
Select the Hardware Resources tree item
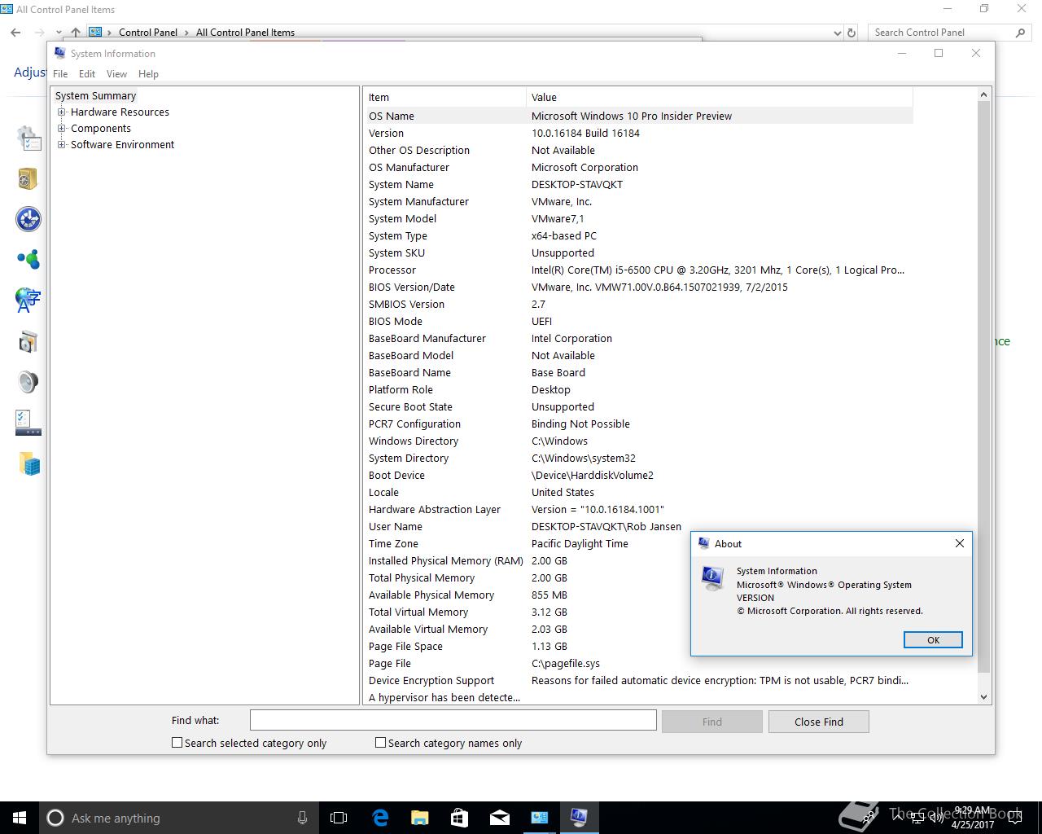120,112
